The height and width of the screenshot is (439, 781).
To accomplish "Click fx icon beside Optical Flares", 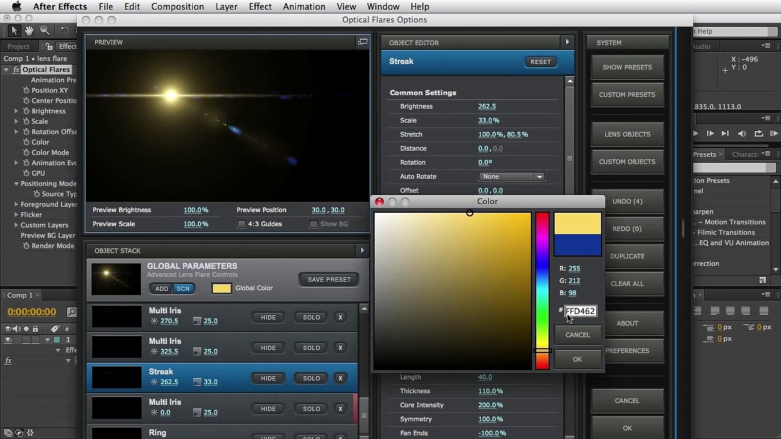I will (16, 70).
